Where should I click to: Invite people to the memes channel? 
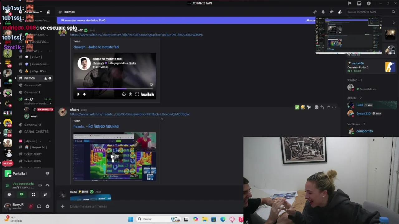46,78
